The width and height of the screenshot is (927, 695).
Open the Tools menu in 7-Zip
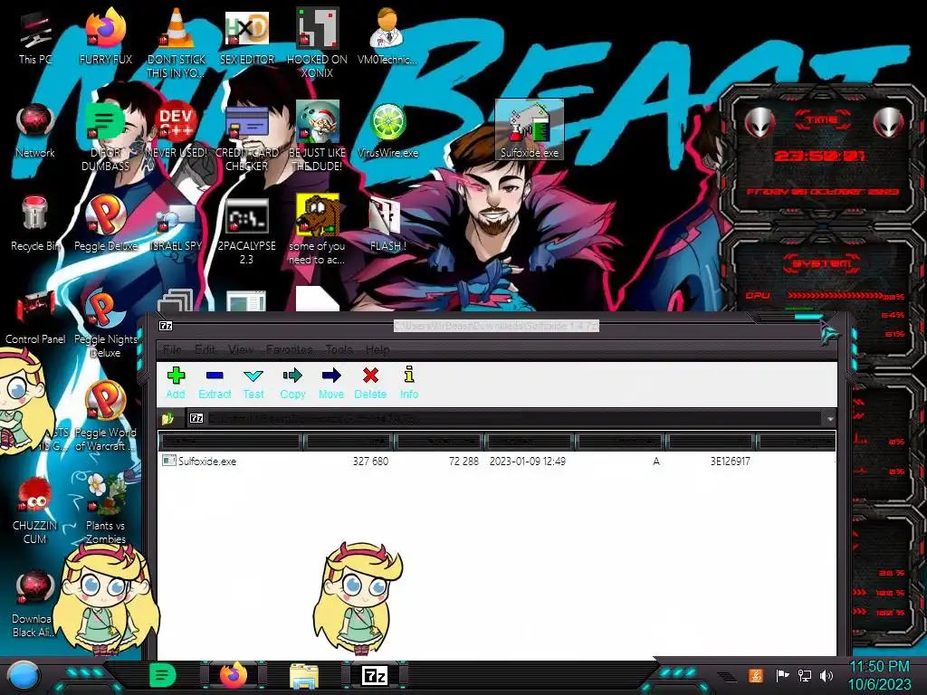click(x=339, y=349)
